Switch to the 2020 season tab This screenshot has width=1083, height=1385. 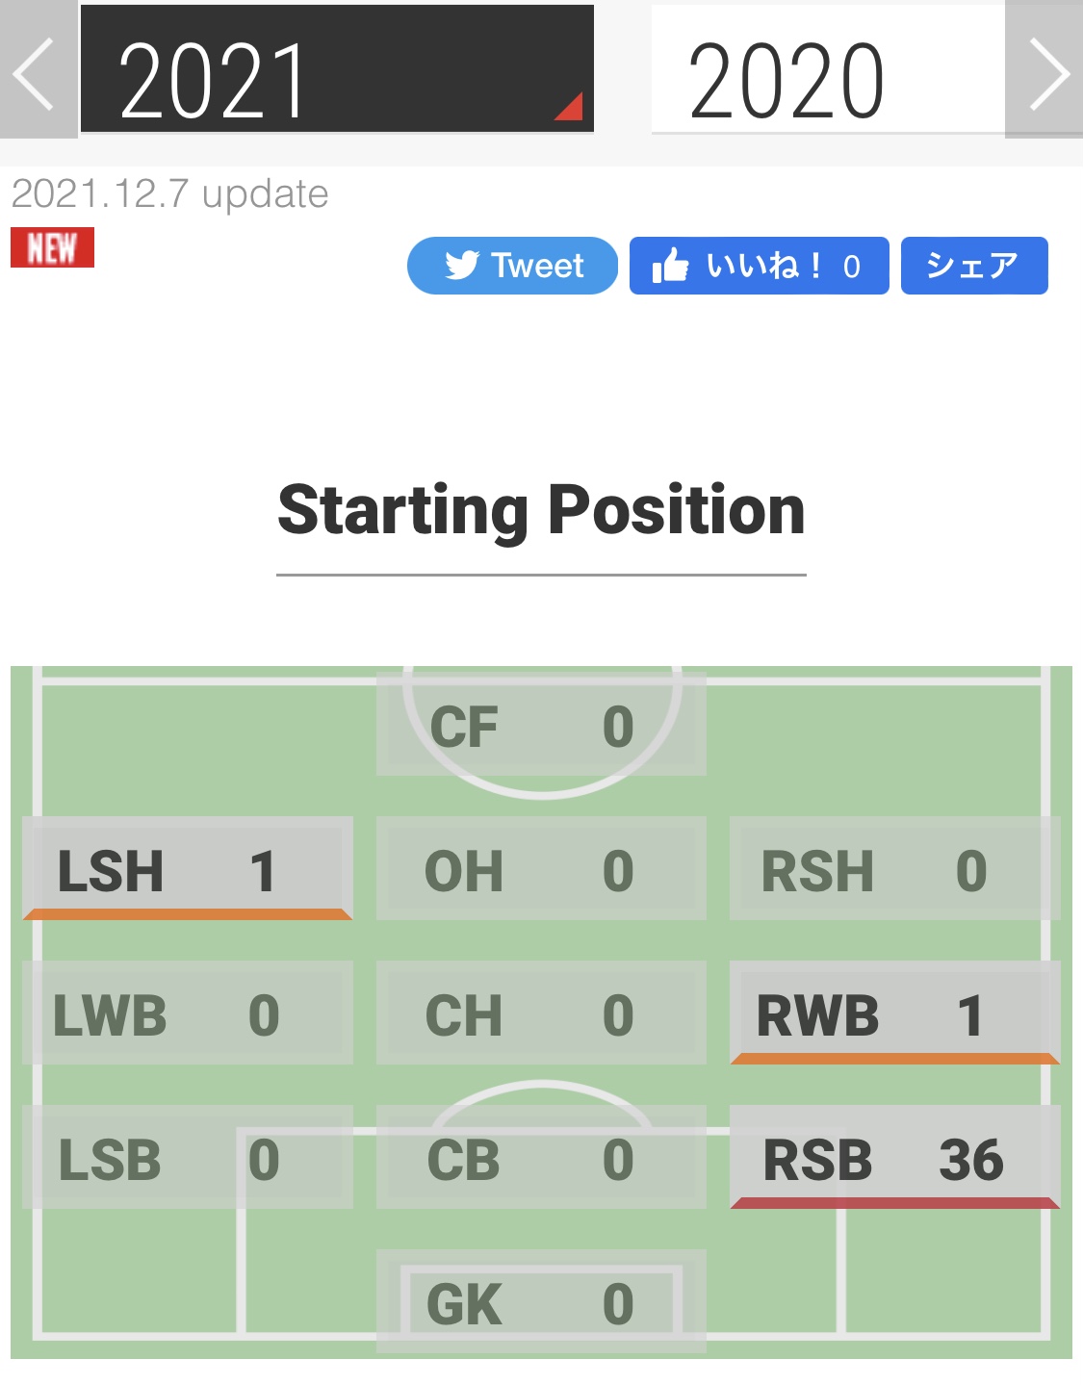tap(827, 69)
